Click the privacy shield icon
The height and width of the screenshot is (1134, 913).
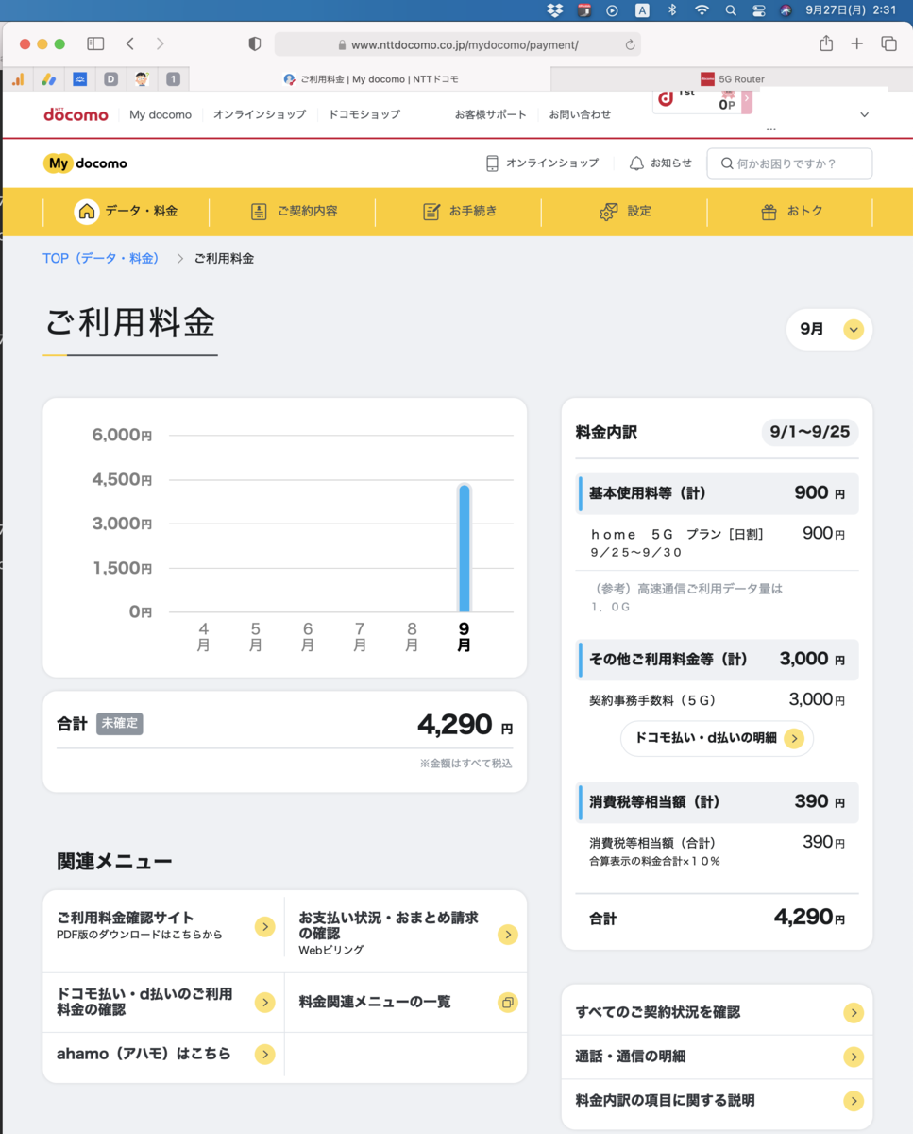[254, 43]
